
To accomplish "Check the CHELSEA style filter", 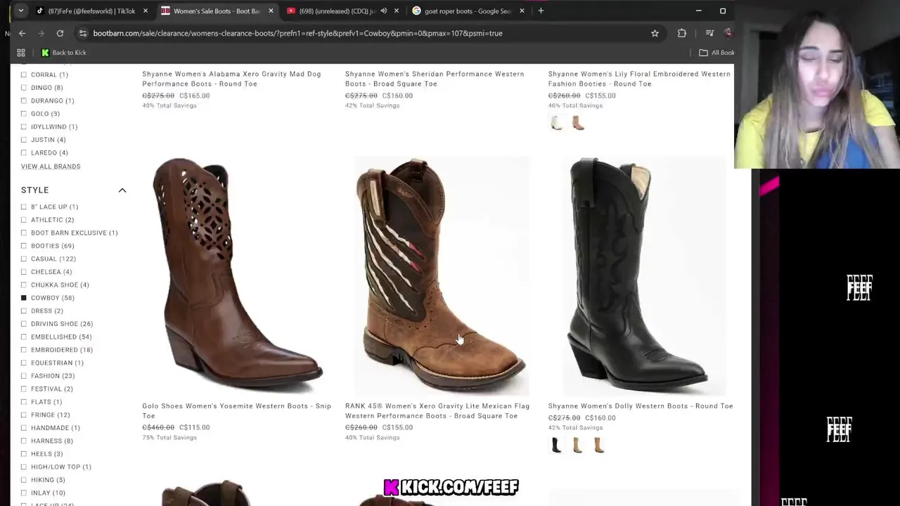I will click(24, 272).
